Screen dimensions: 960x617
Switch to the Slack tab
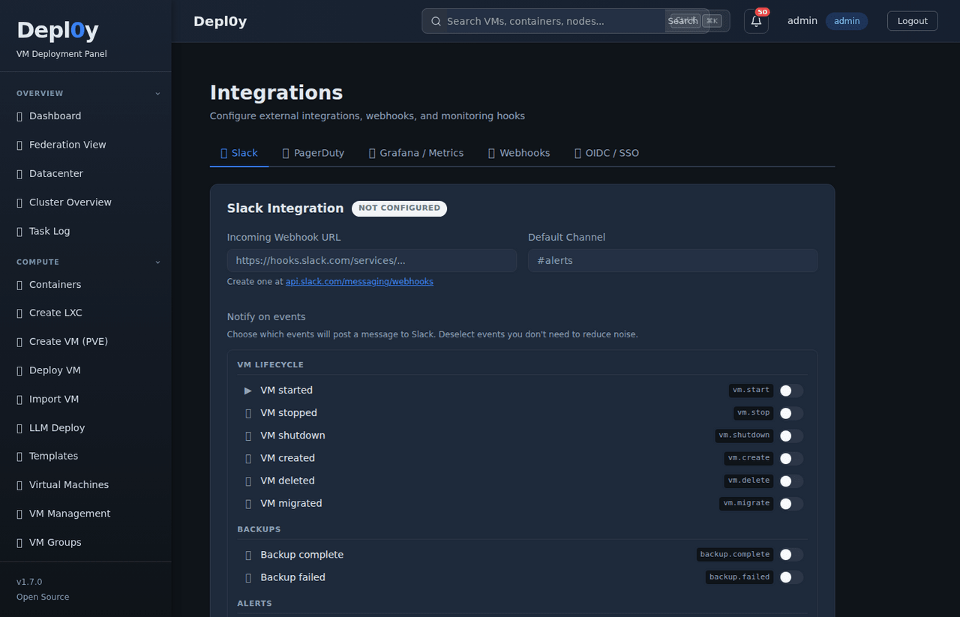point(239,153)
